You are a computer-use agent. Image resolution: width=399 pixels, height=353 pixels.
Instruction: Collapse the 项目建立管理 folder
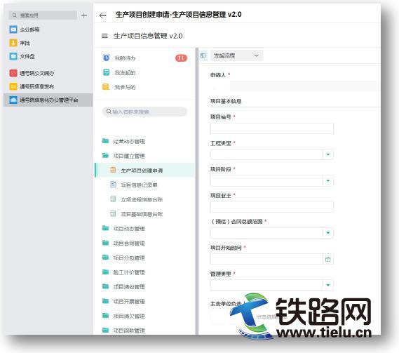tap(105, 155)
